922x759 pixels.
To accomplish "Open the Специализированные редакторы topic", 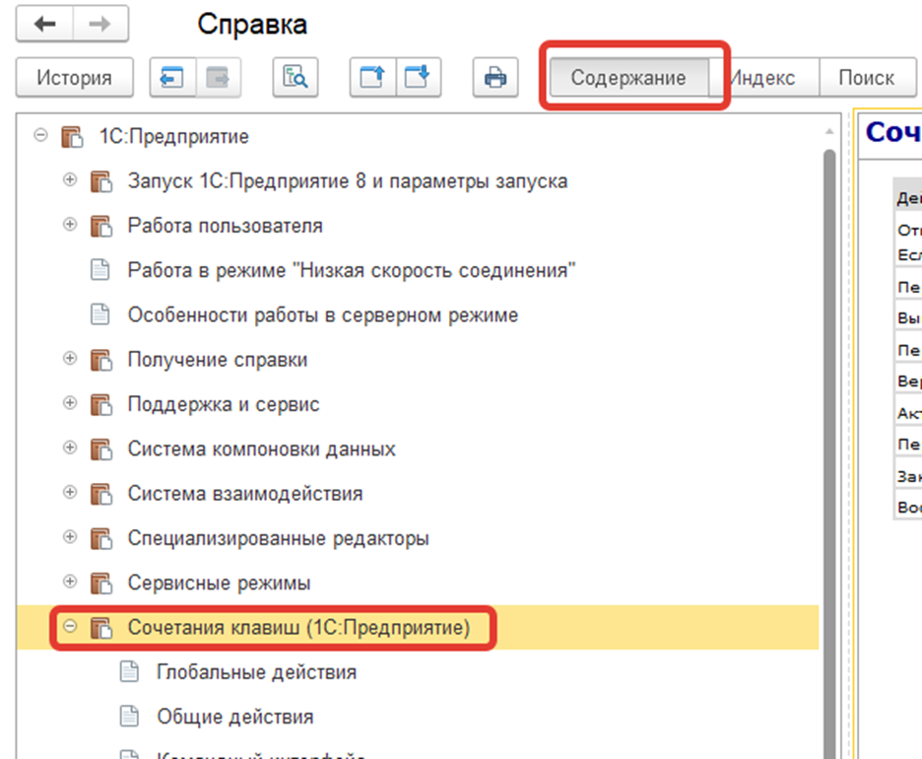I will click(x=278, y=538).
